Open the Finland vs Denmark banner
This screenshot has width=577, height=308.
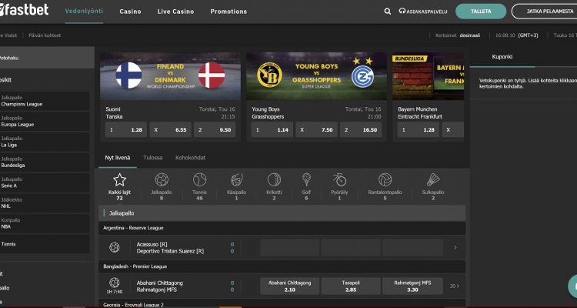click(170, 76)
